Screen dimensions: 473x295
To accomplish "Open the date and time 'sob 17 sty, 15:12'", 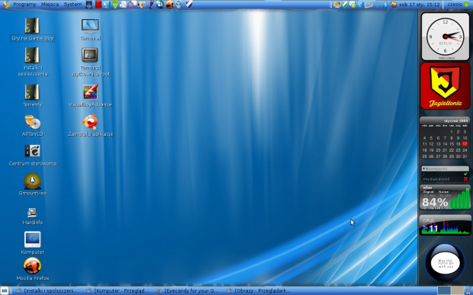I will [x=419, y=5].
